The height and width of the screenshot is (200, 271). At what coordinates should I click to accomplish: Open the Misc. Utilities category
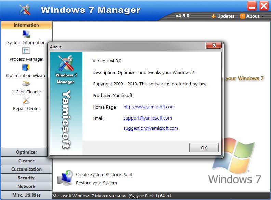26,195
